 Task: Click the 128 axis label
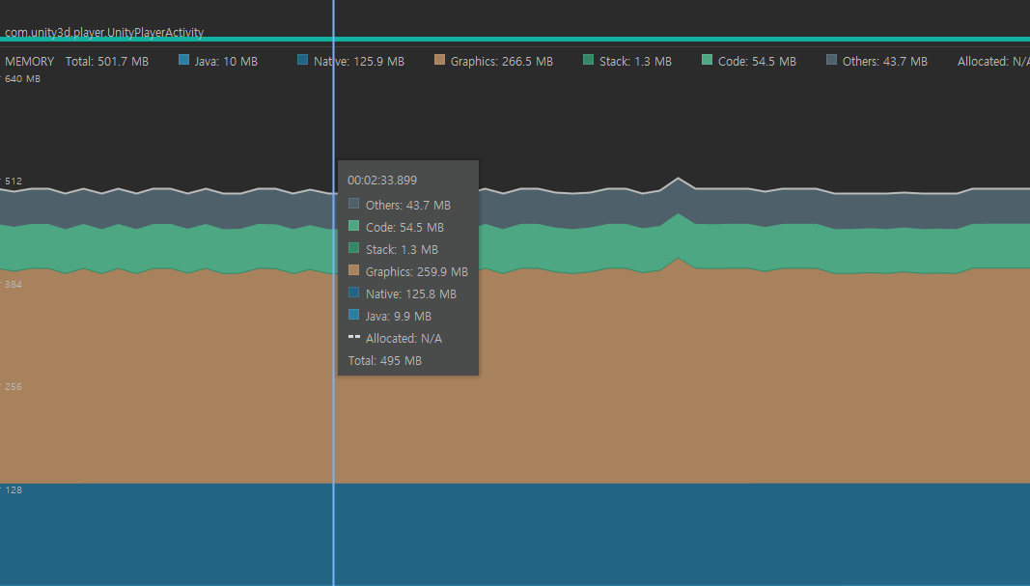pos(14,490)
